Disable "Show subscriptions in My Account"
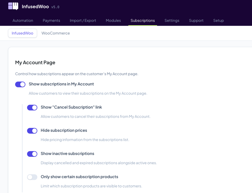The width and height of the screenshot is (252, 193). coord(20,84)
